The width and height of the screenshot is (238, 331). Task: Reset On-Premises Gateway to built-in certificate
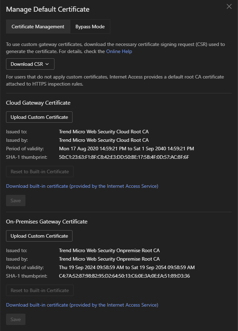pyautogui.click(x=40, y=290)
